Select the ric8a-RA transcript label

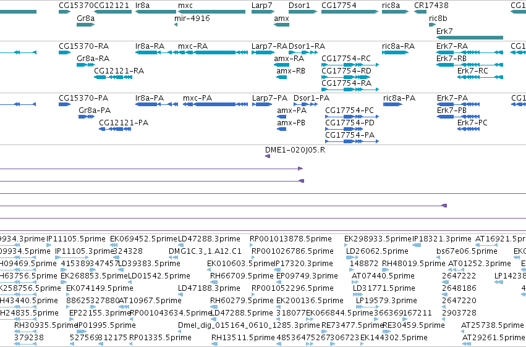pos(398,46)
